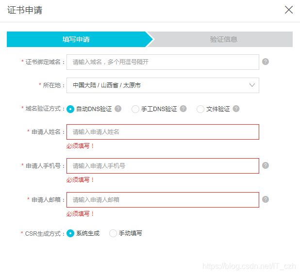
Task: Expand the 所在地 dropdown arrow
Action: click(x=252, y=85)
